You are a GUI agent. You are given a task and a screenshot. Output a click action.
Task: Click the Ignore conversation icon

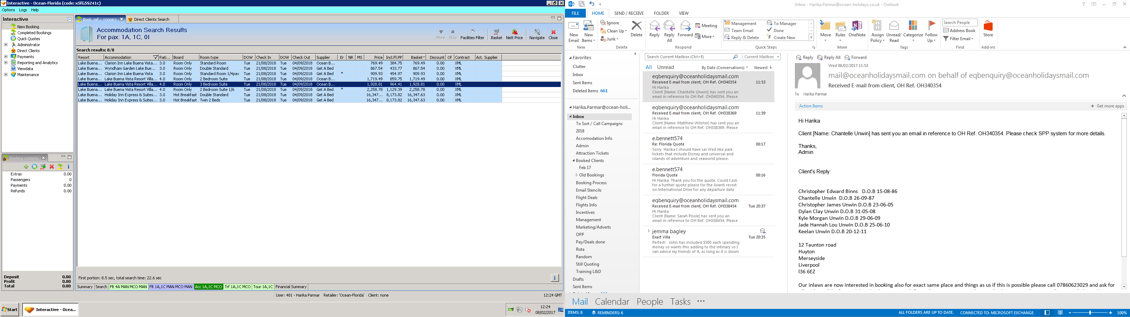coord(610,23)
